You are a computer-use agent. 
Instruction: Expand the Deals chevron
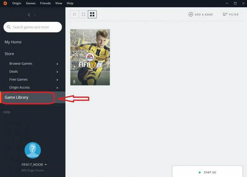pyautogui.click(x=57, y=72)
